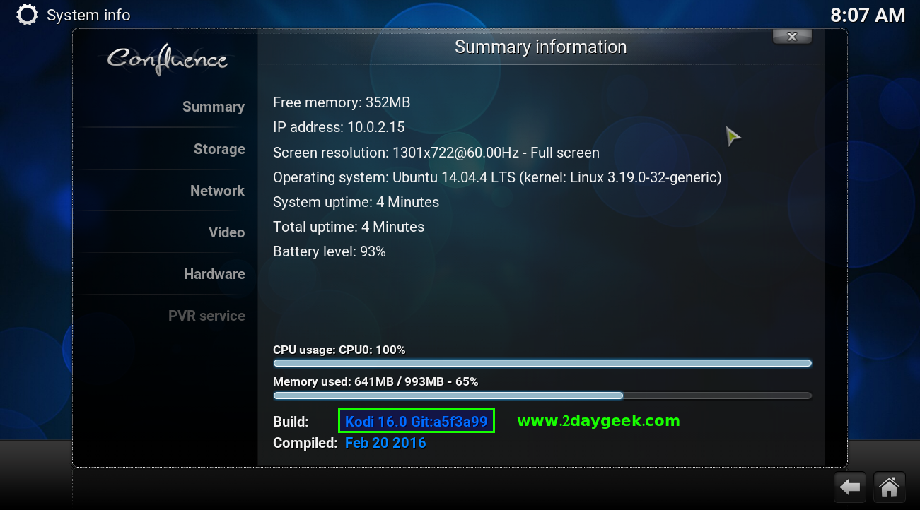Click the Kodi 16.0 Git:a5f3a99 build text

pos(416,422)
